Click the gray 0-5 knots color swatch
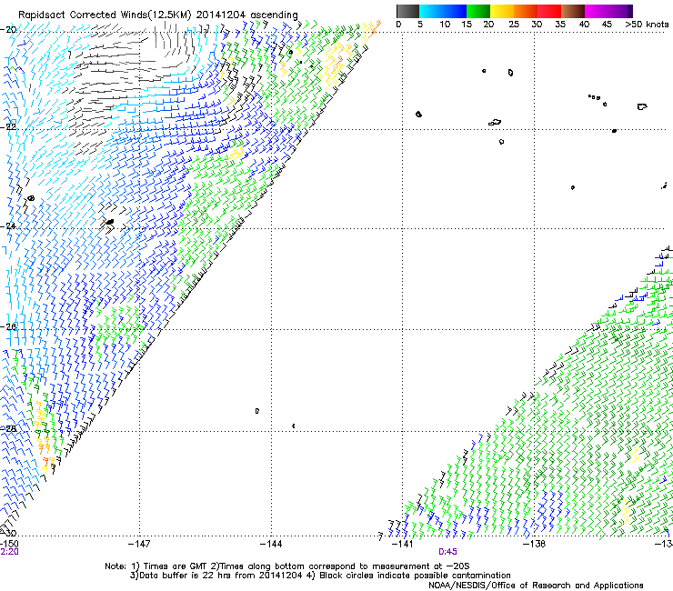The width and height of the screenshot is (673, 591). [x=407, y=11]
